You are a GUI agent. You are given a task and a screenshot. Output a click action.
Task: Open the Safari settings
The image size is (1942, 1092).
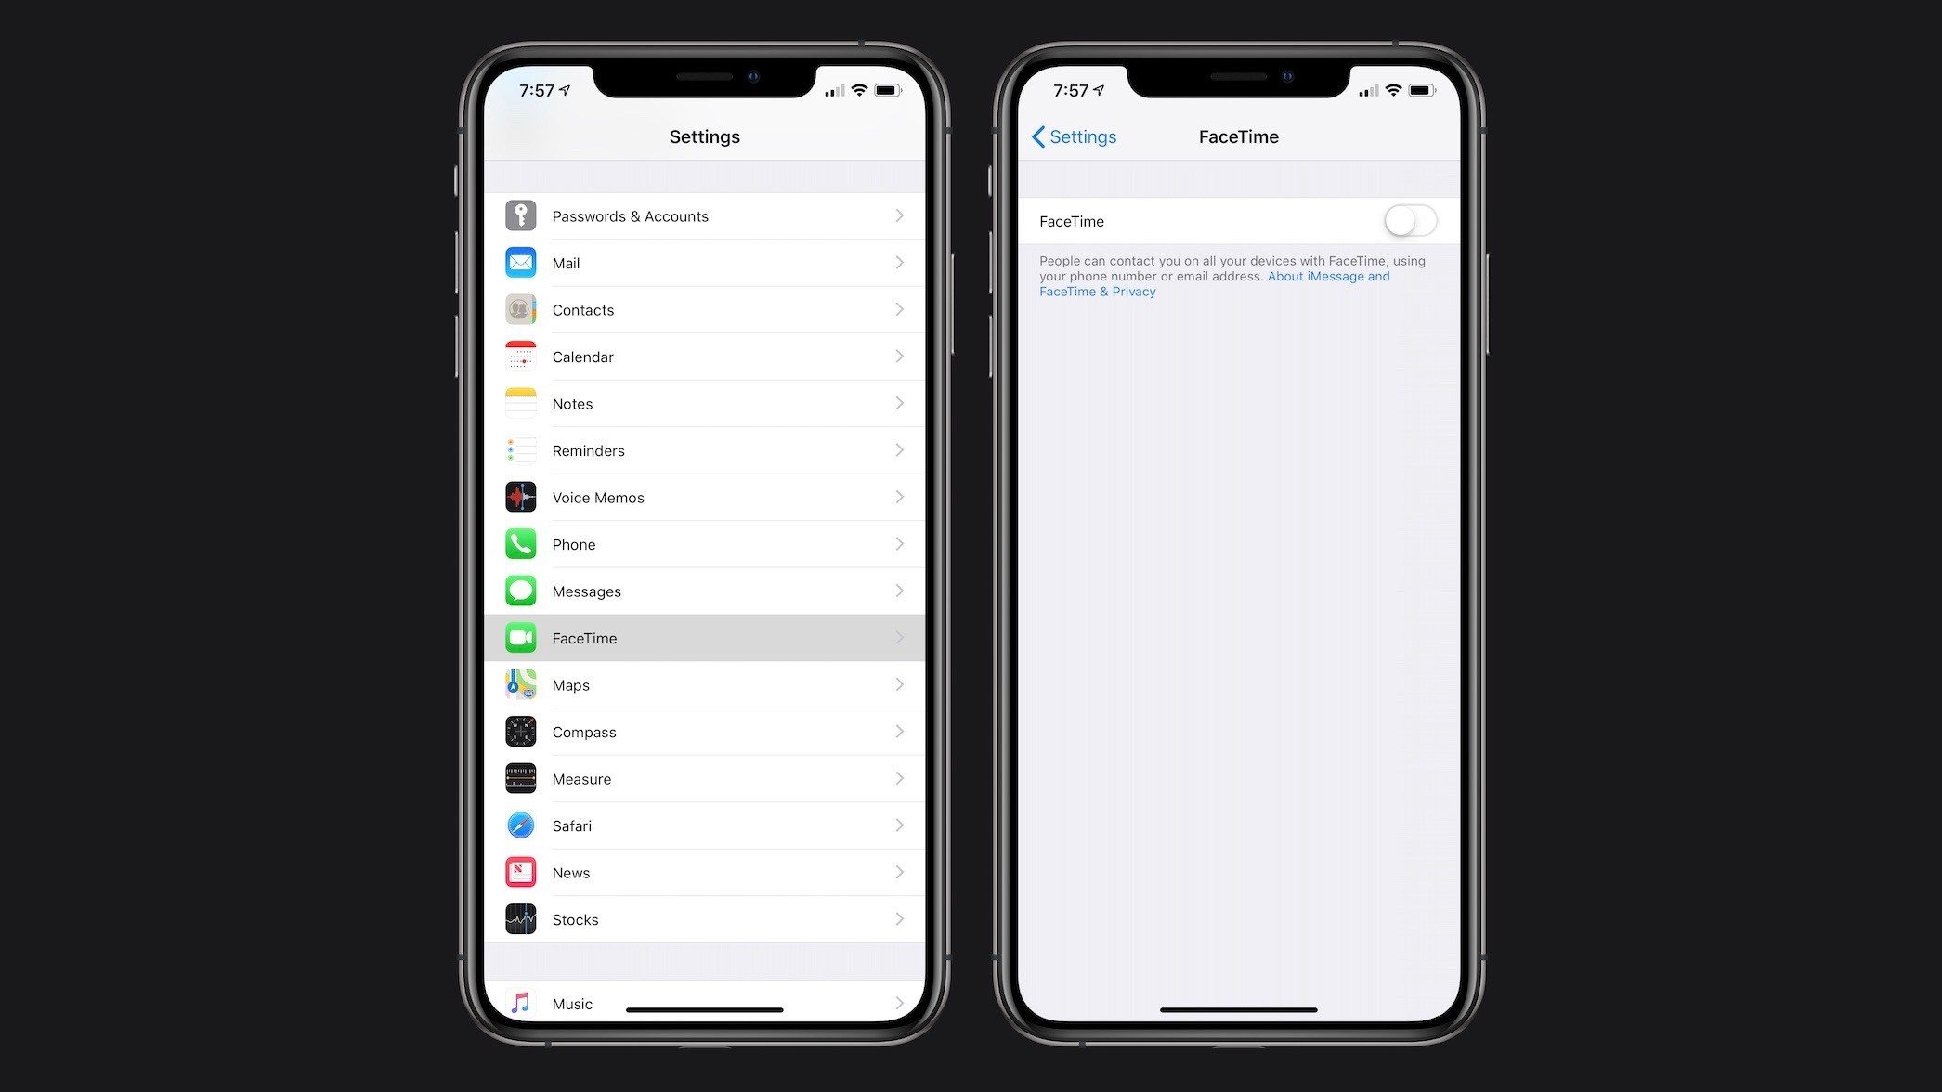pyautogui.click(x=704, y=825)
